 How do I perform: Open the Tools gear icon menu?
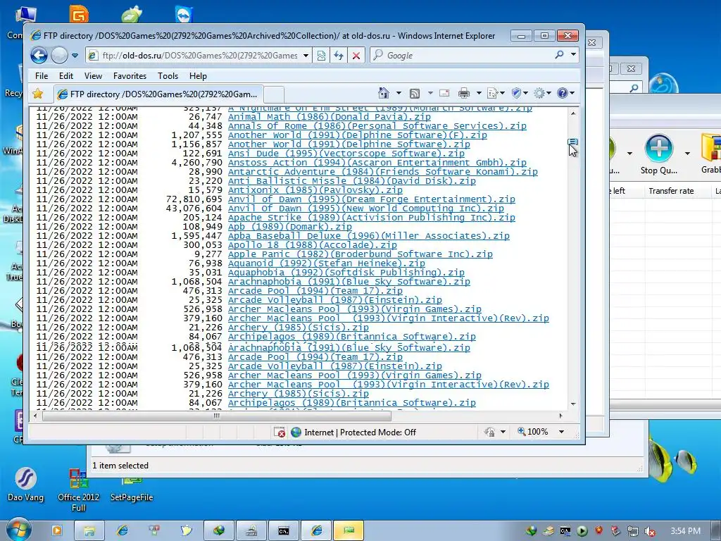pos(539,94)
